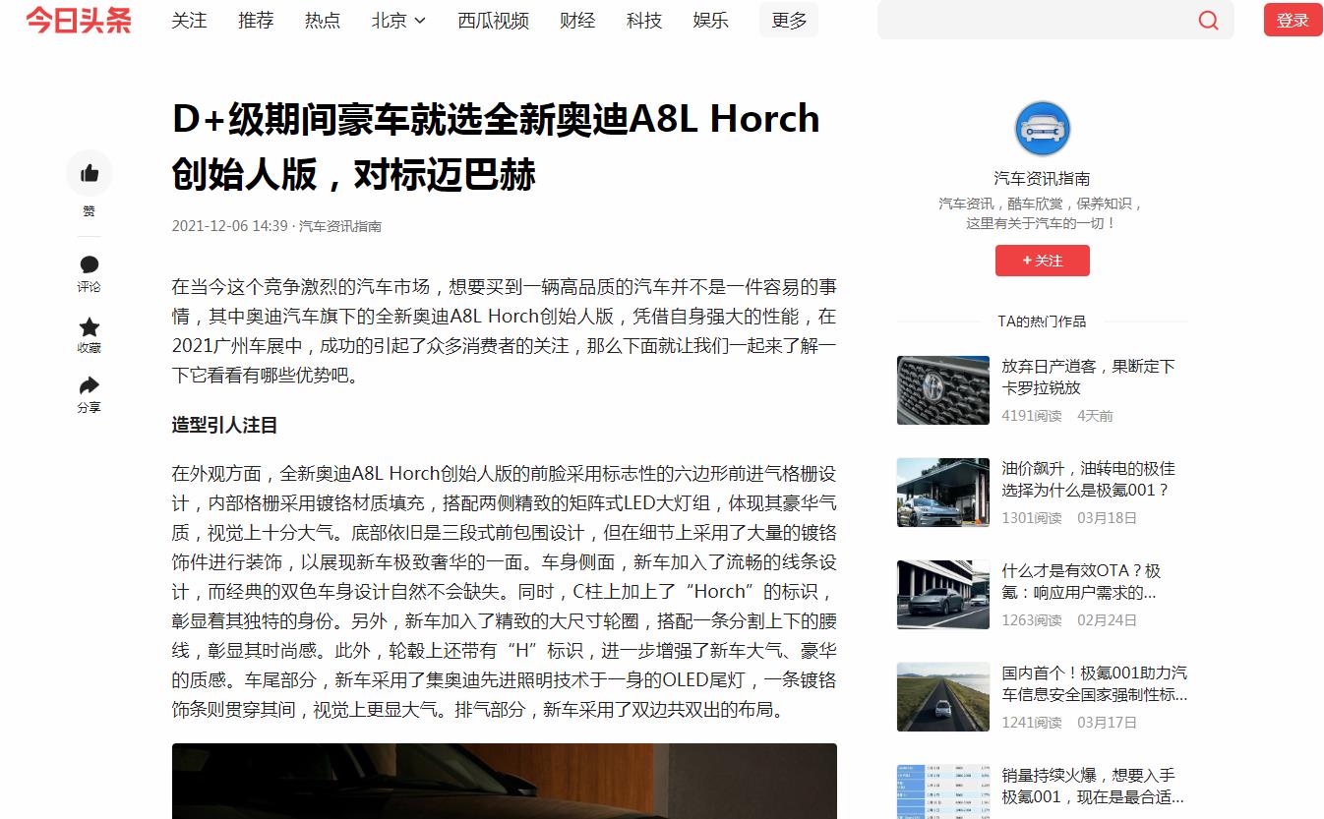Image resolution: width=1324 pixels, height=819 pixels.
Task: Open the author name 汽车资讯指南 in sidebar
Action: 1042,179
